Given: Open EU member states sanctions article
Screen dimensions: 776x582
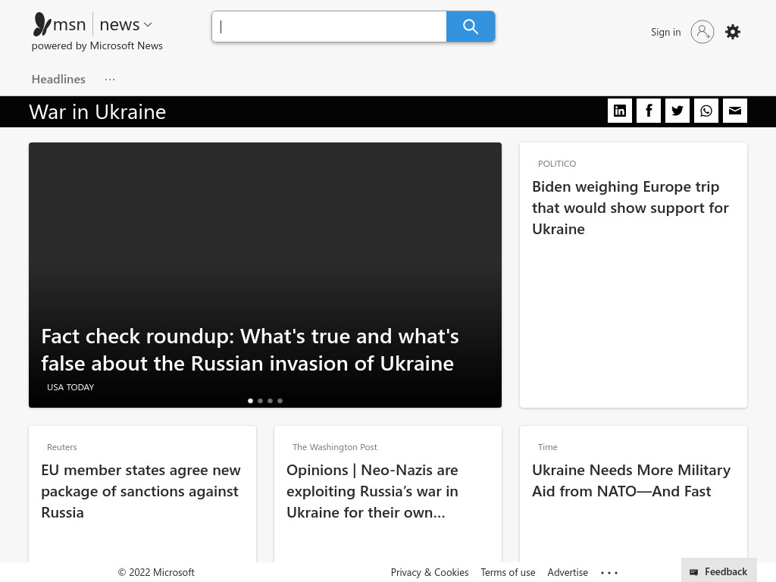Looking at the screenshot, I should (x=141, y=491).
